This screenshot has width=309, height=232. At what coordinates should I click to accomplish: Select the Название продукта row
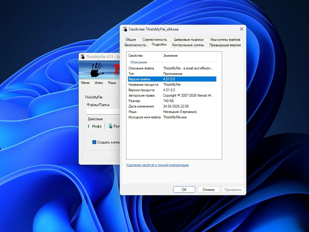point(172,85)
